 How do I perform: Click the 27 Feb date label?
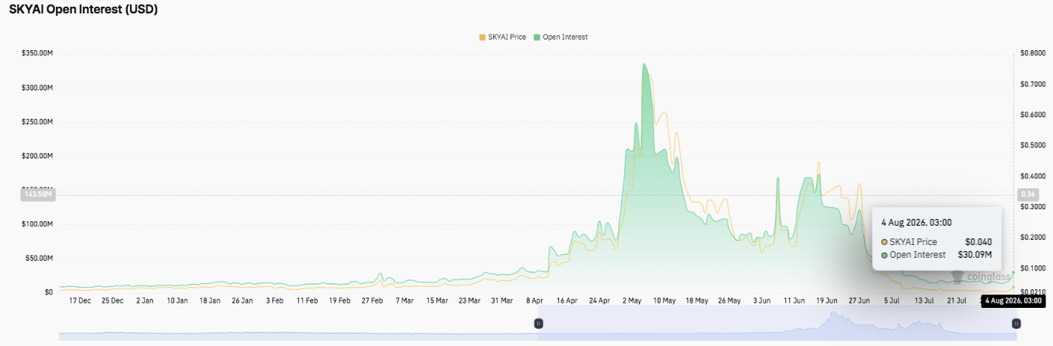point(372,300)
